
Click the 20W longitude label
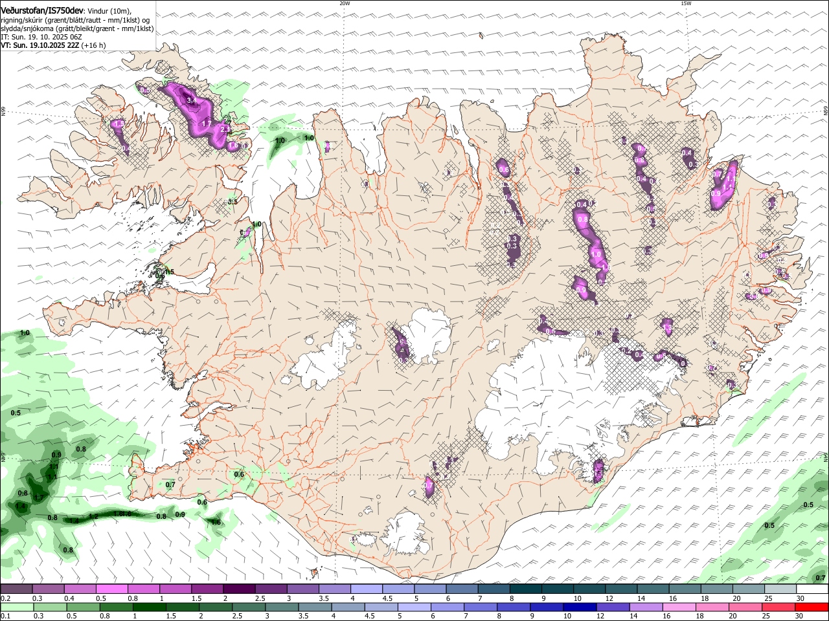point(345,3)
